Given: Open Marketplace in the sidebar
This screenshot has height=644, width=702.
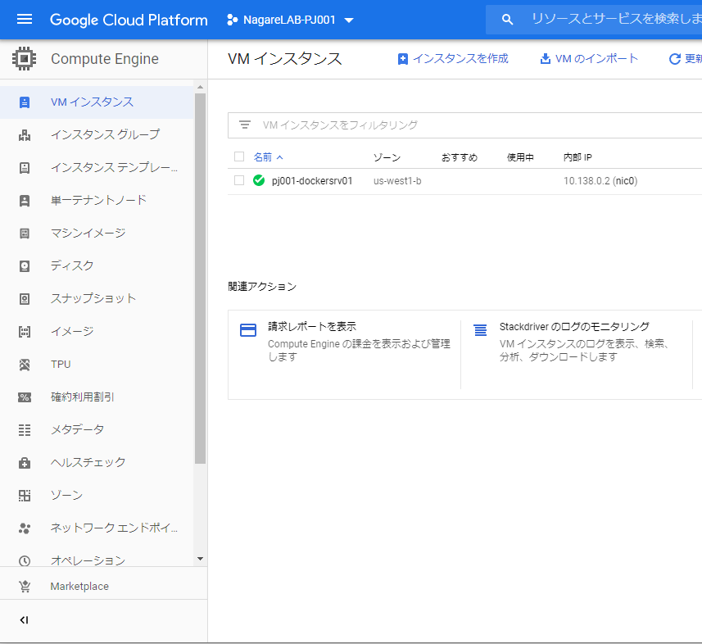Looking at the screenshot, I should (103, 586).
